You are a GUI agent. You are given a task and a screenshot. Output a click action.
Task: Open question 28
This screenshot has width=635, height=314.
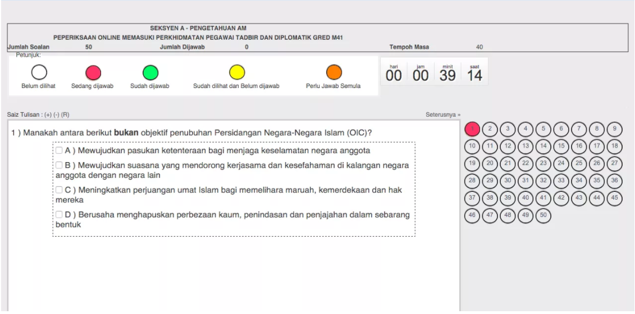coord(472,181)
